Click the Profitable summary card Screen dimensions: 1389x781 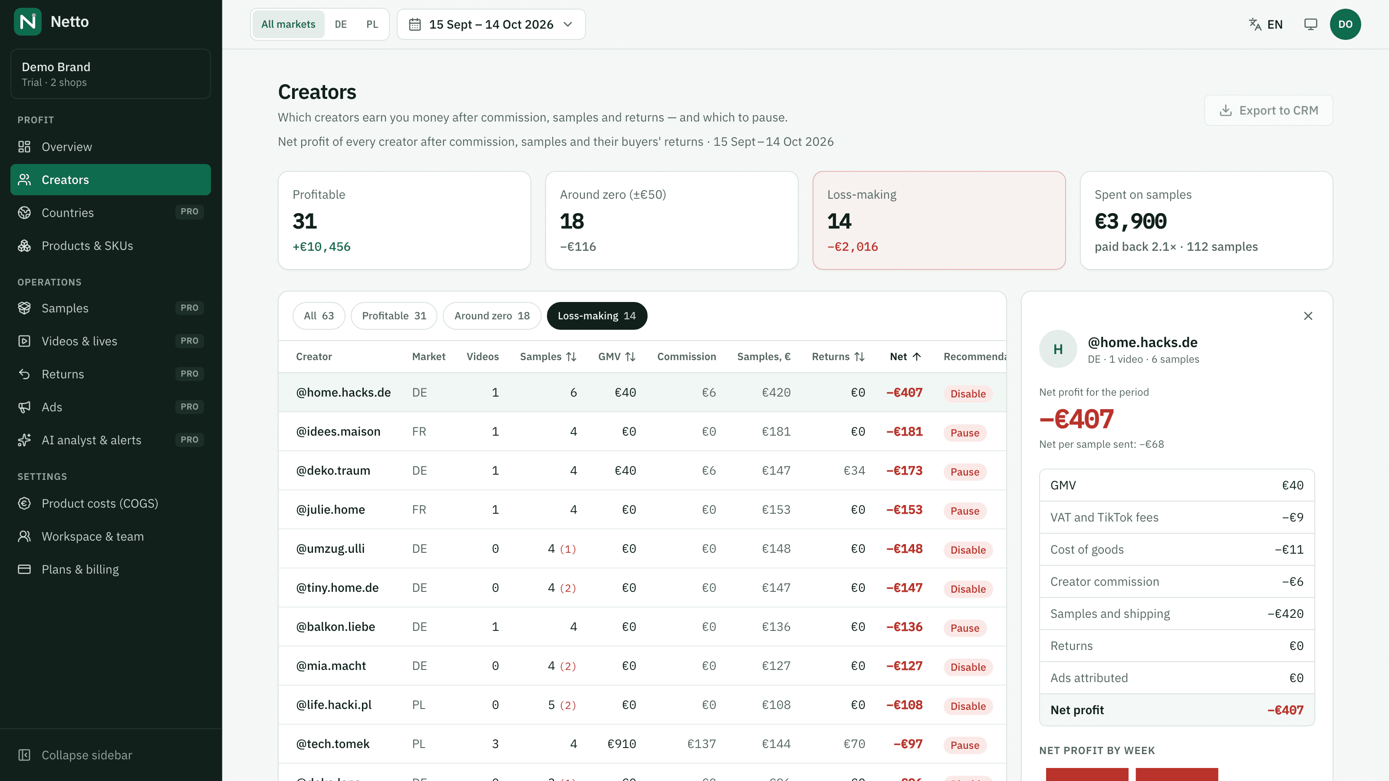click(x=405, y=220)
